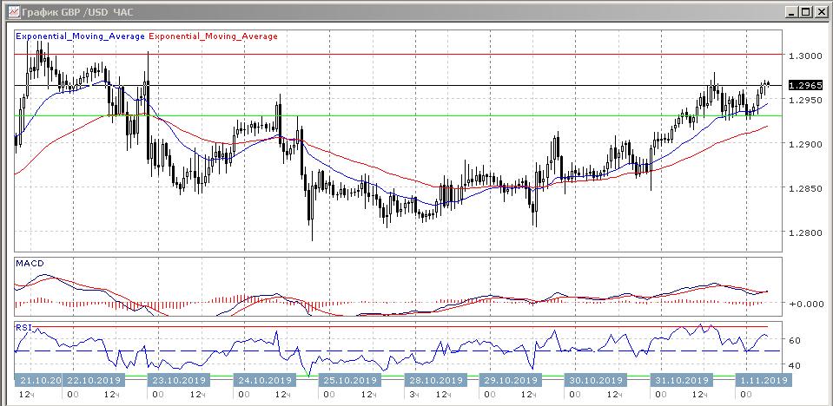Click the 1.3000 price axis label

803,56
